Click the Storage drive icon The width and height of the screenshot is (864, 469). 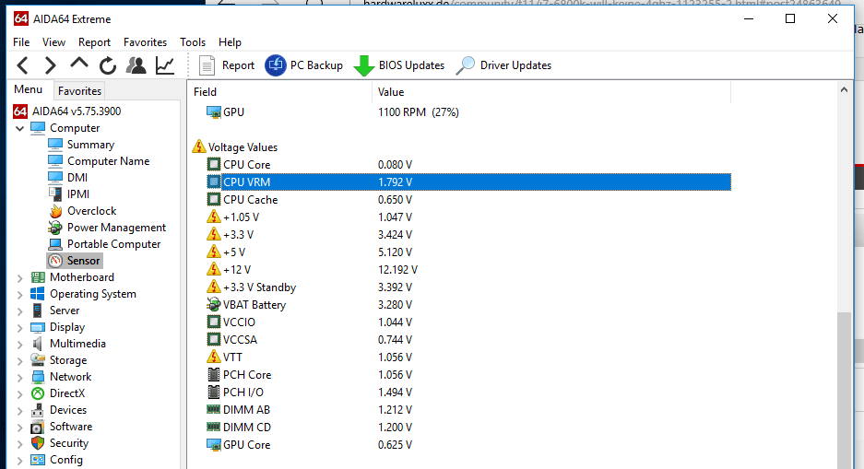point(38,360)
